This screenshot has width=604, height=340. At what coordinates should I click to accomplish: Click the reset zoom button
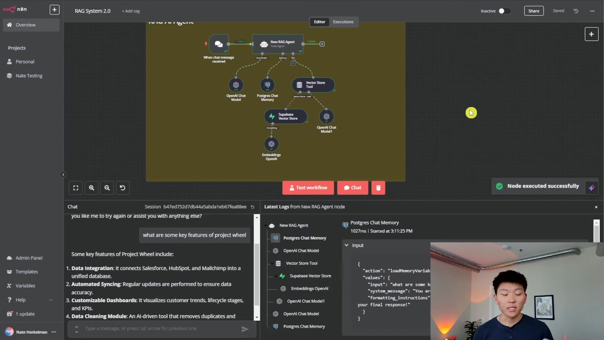coord(122,188)
